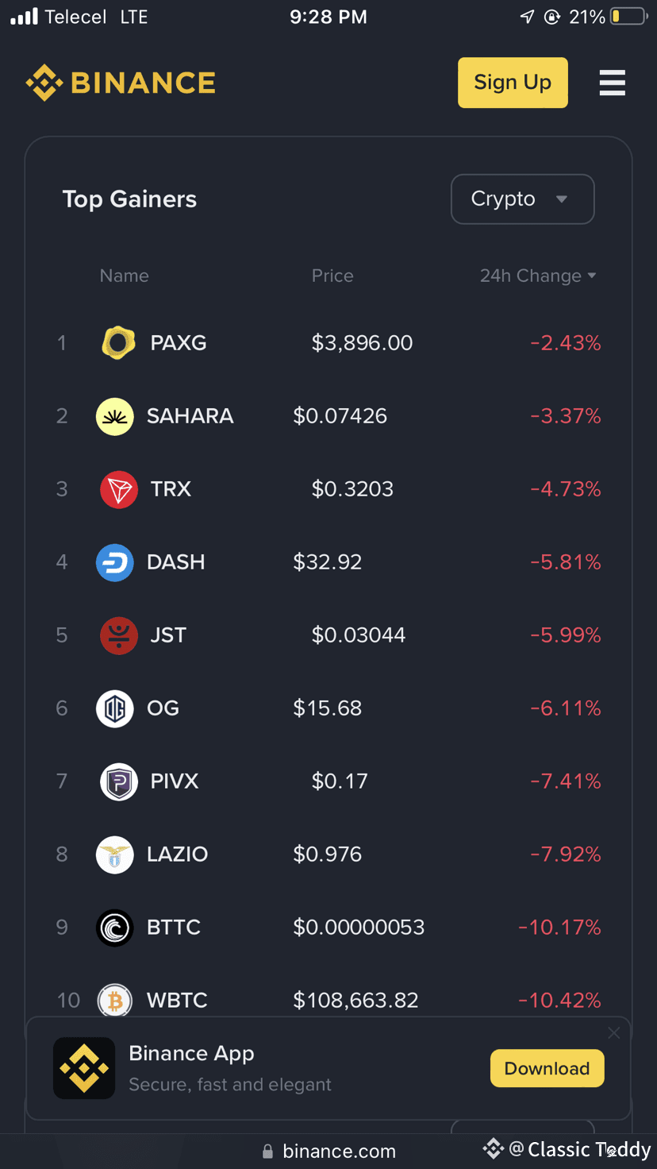This screenshot has height=1169, width=657.
Task: Click the Sign Up button
Action: tap(513, 83)
